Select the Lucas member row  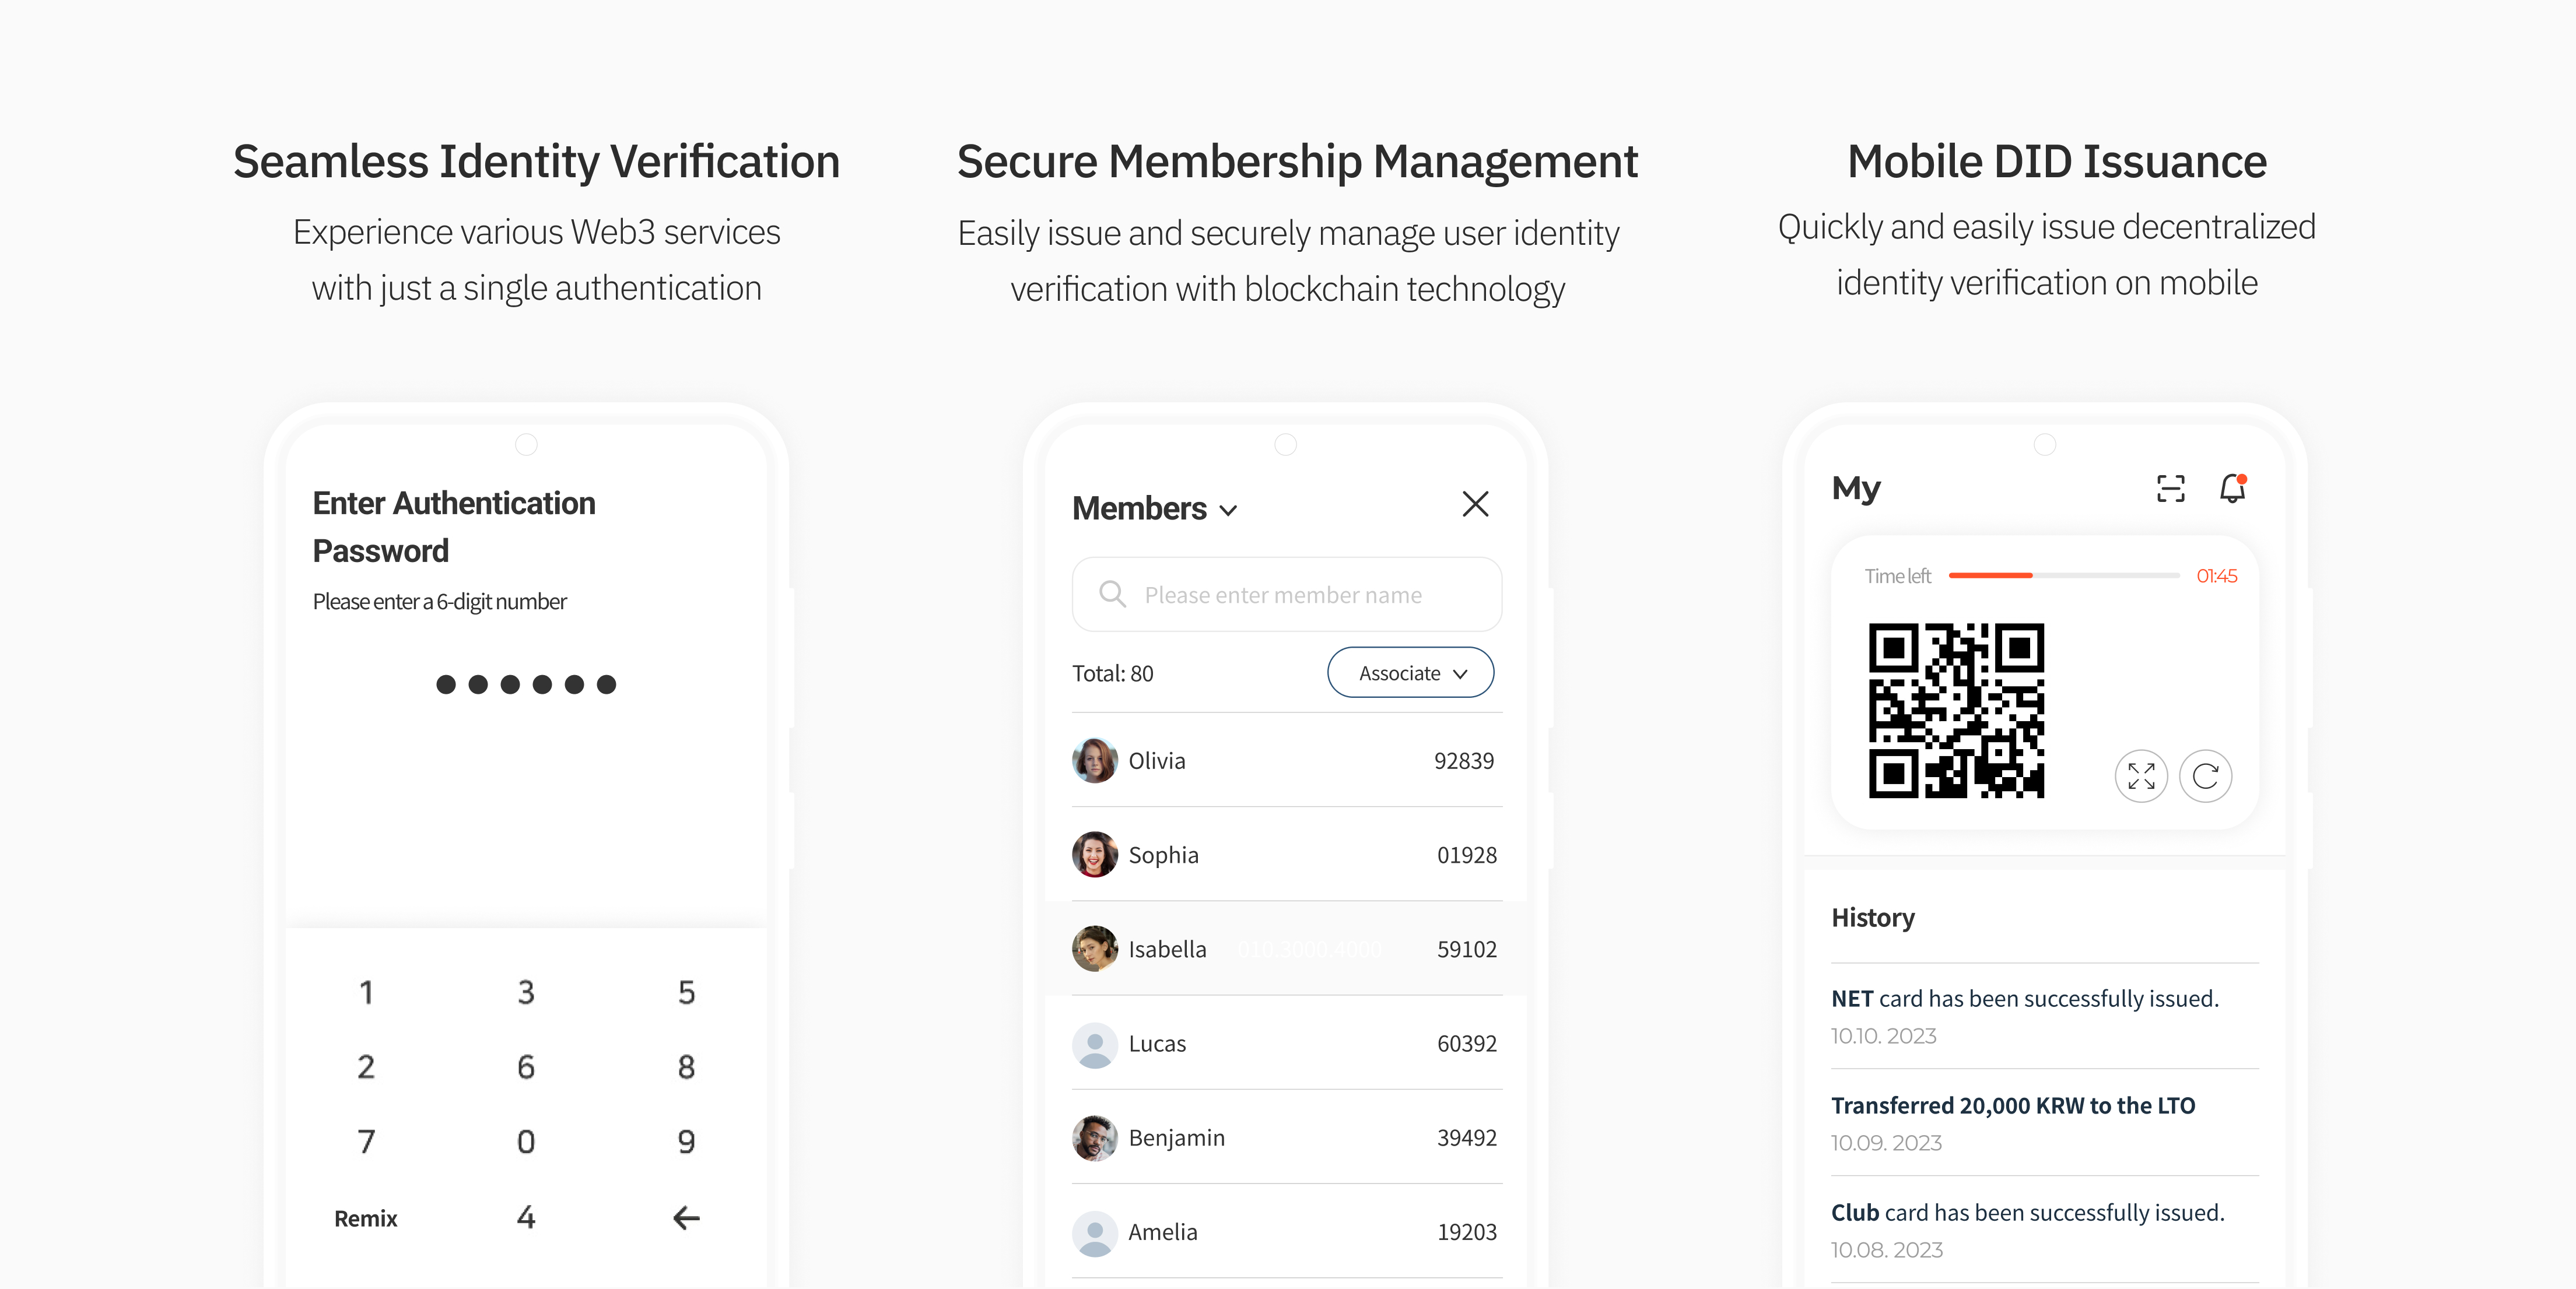[1286, 1044]
